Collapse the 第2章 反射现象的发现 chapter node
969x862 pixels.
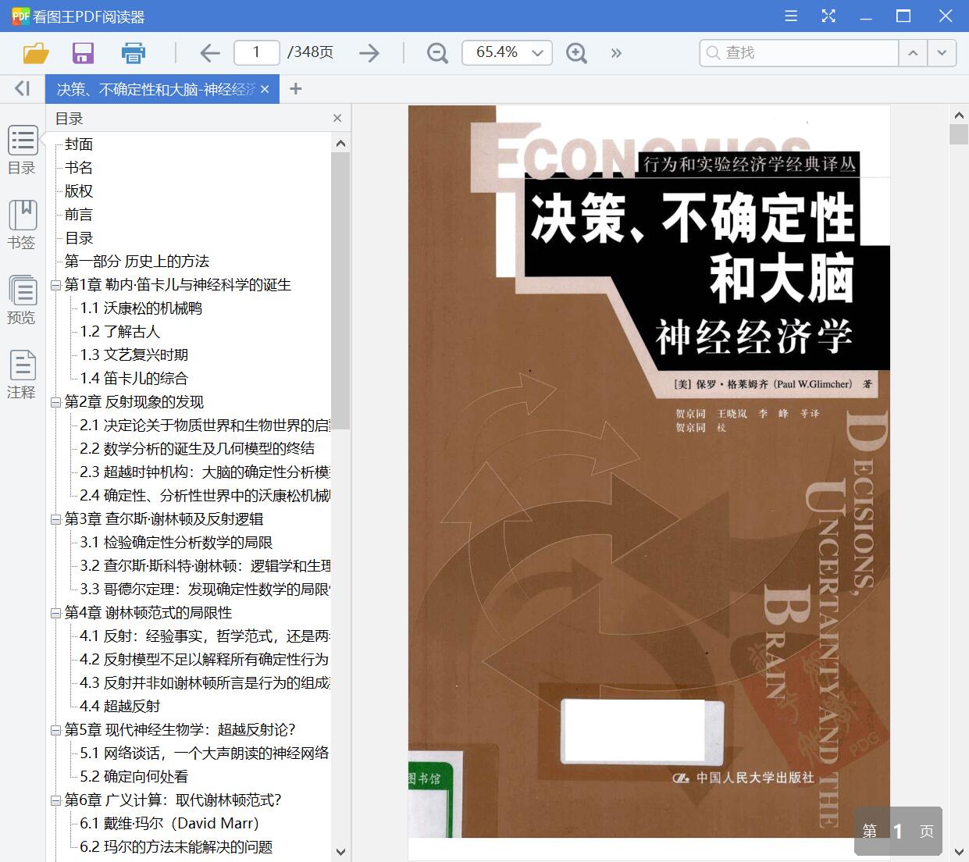pos(55,402)
